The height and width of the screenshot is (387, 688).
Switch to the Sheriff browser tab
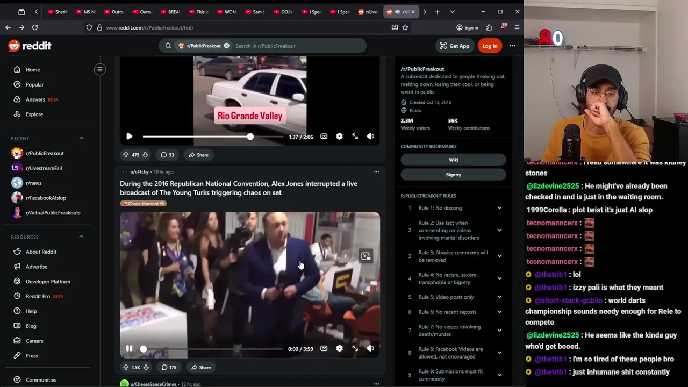click(57, 12)
